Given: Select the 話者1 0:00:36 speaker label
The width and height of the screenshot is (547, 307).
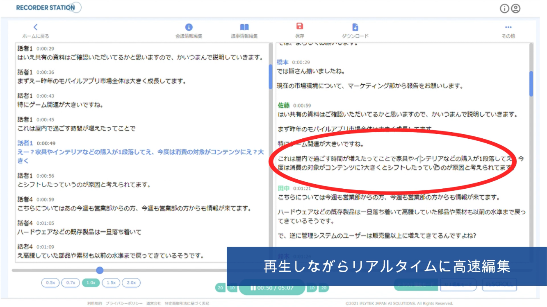Looking at the screenshot, I should (25, 72).
